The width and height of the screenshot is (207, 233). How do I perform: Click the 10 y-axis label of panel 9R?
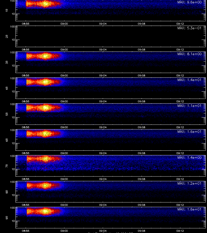click(13, 221)
